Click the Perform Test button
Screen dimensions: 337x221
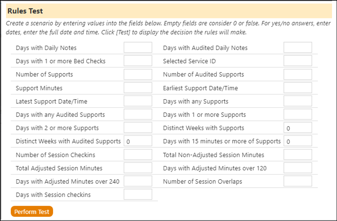pos(32,212)
